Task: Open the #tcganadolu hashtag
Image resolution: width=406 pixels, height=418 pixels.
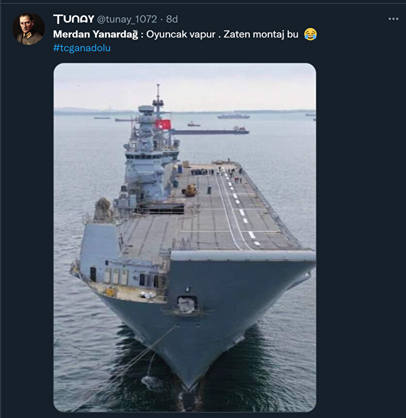Action: coord(82,48)
